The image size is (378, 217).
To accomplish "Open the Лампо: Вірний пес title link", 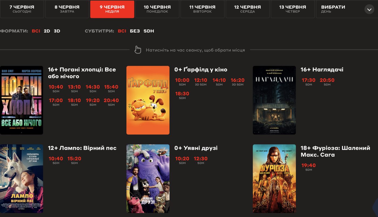I will [82, 148].
